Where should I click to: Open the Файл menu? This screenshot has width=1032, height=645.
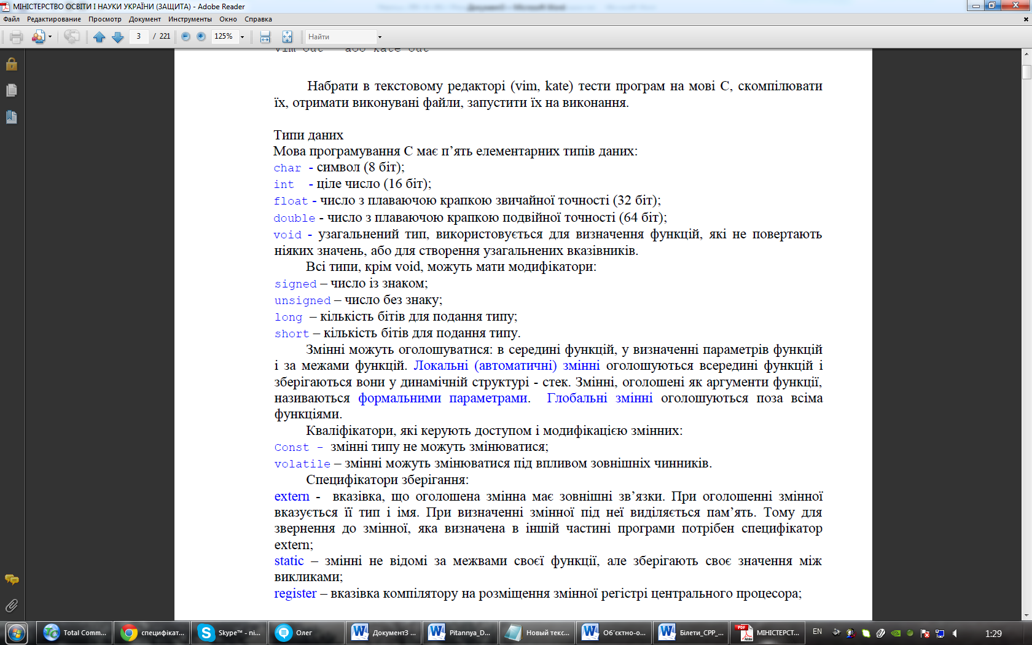(x=11, y=19)
